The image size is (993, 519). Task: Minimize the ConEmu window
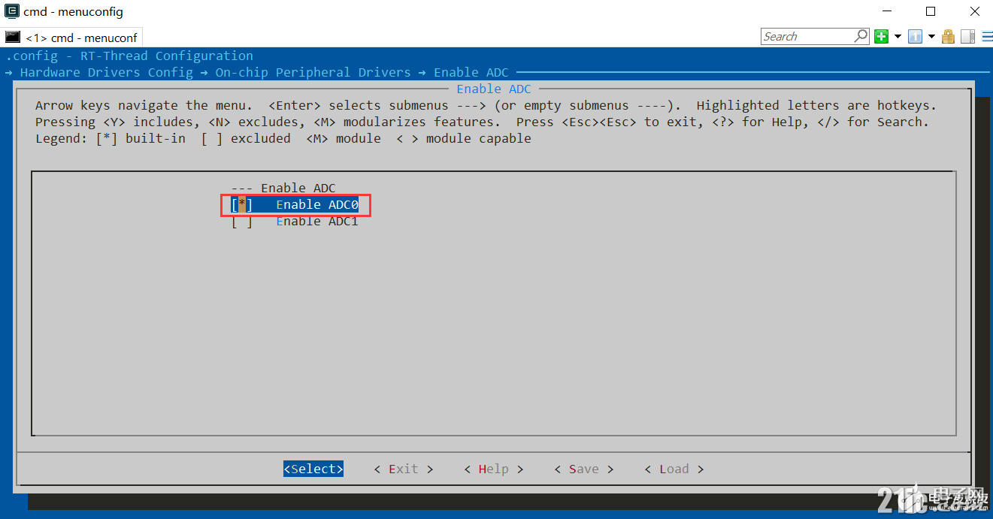(x=888, y=11)
